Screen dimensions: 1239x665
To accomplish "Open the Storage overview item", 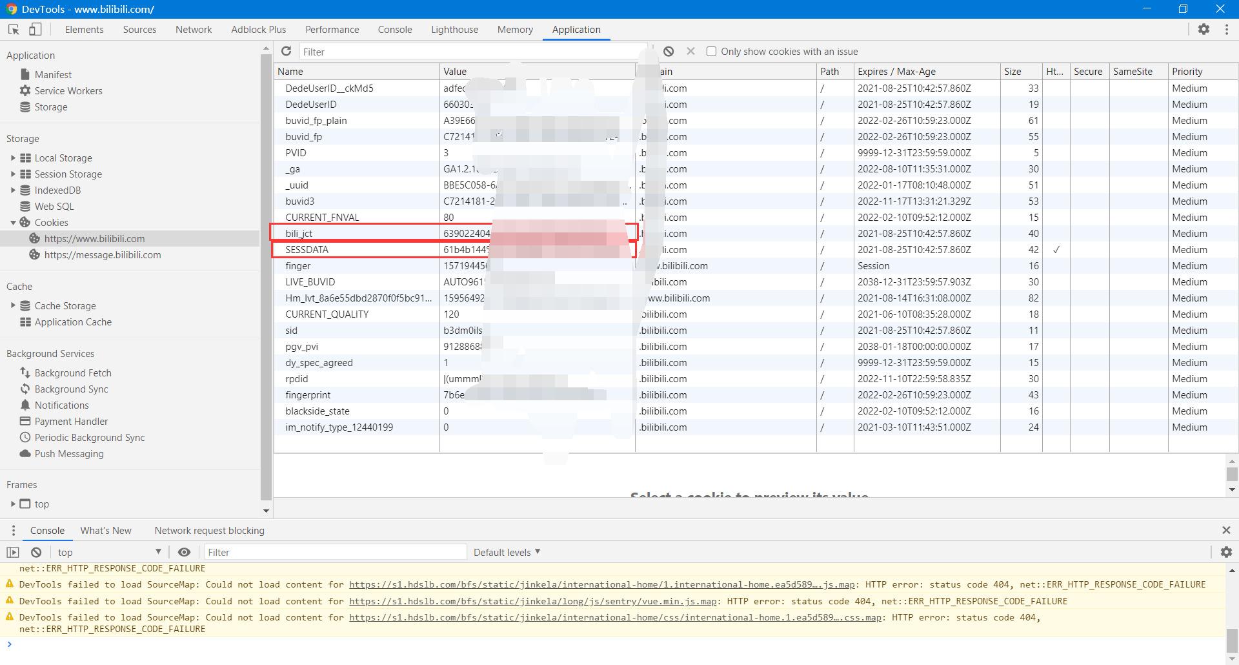I will pyautogui.click(x=51, y=107).
